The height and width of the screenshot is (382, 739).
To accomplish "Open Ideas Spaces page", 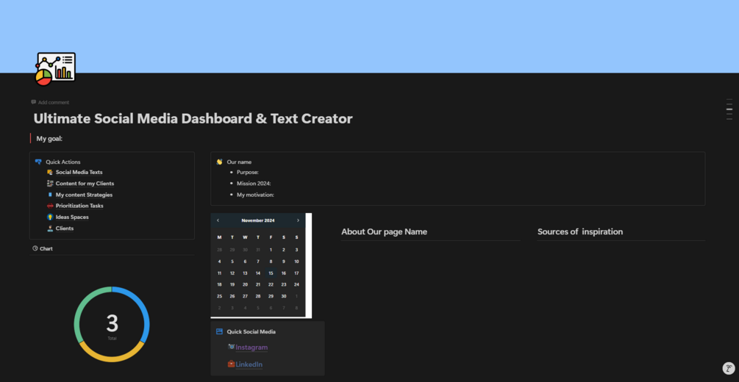I will click(72, 217).
